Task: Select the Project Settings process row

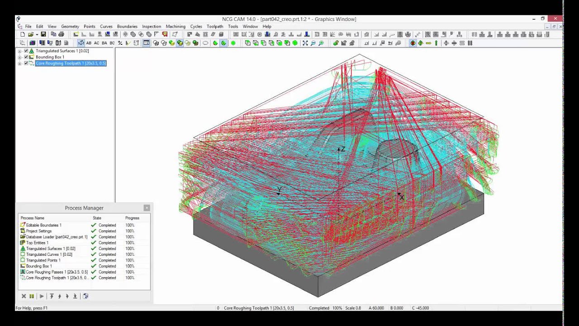Action: point(84,231)
